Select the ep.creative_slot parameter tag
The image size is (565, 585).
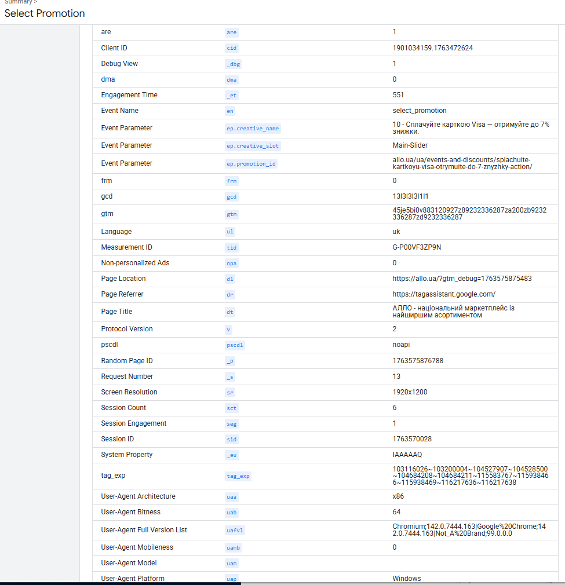tap(253, 146)
